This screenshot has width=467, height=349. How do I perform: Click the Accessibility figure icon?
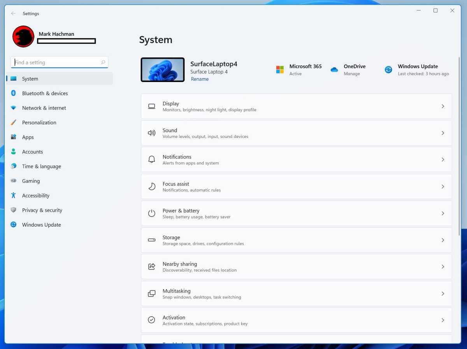13,195
